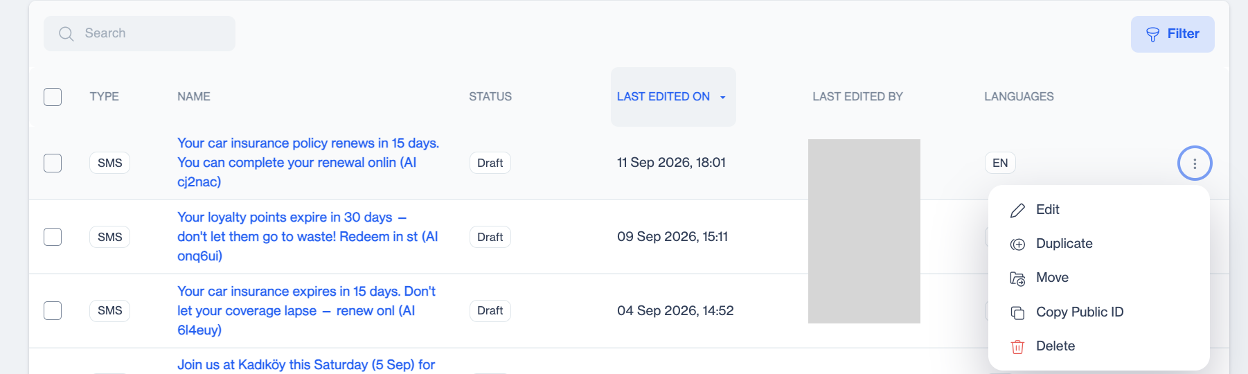Click the red Delete trash icon

pos(1017,347)
